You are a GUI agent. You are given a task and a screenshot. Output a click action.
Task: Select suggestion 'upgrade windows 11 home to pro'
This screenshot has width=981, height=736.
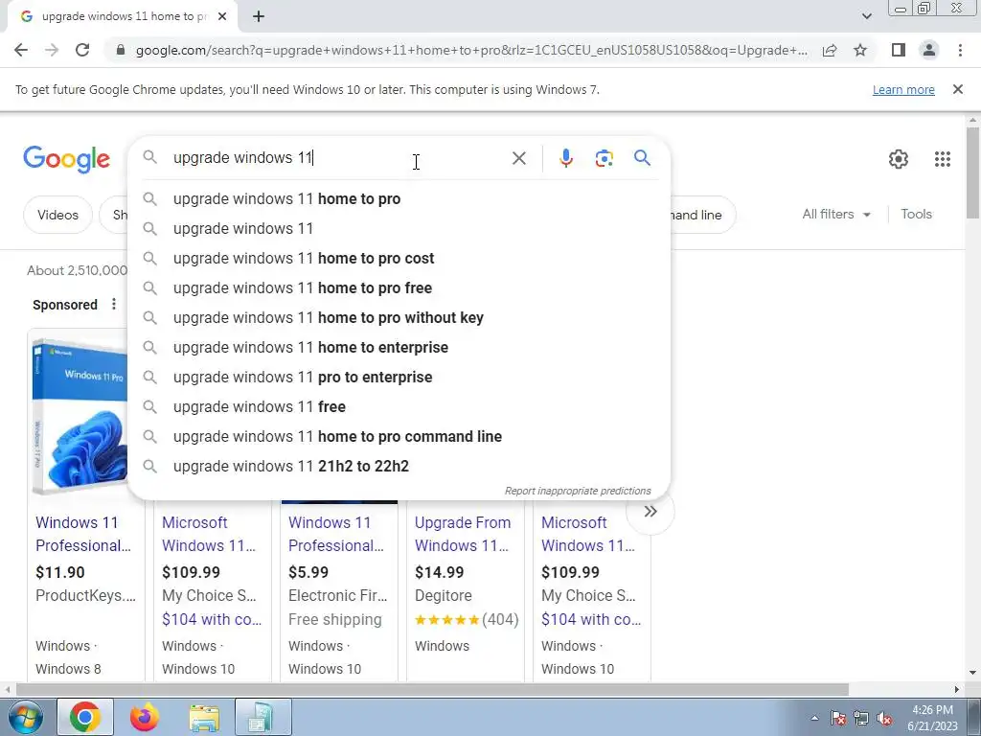click(x=399, y=199)
